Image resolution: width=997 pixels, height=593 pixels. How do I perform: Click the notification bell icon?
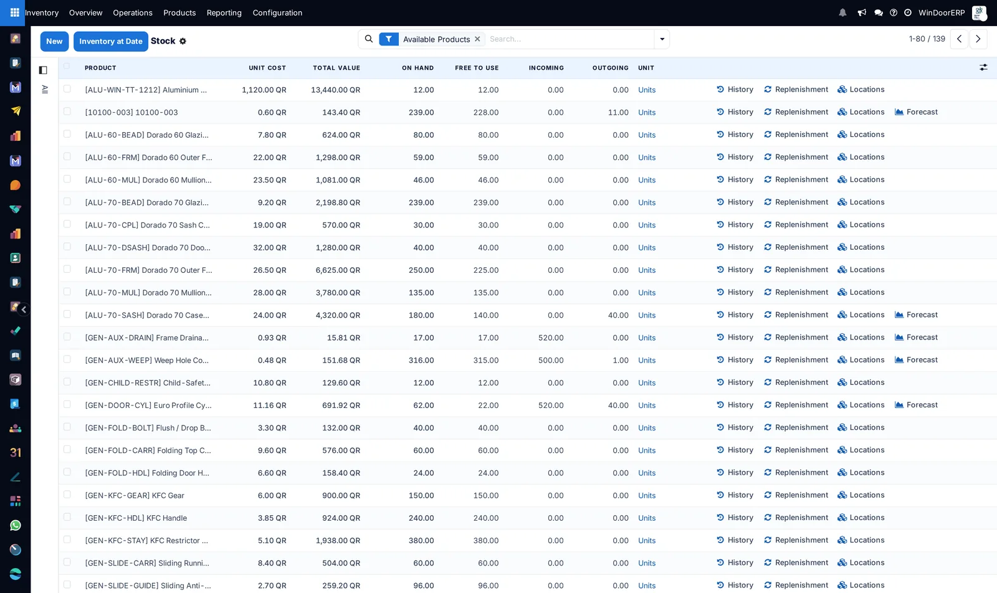[842, 12]
